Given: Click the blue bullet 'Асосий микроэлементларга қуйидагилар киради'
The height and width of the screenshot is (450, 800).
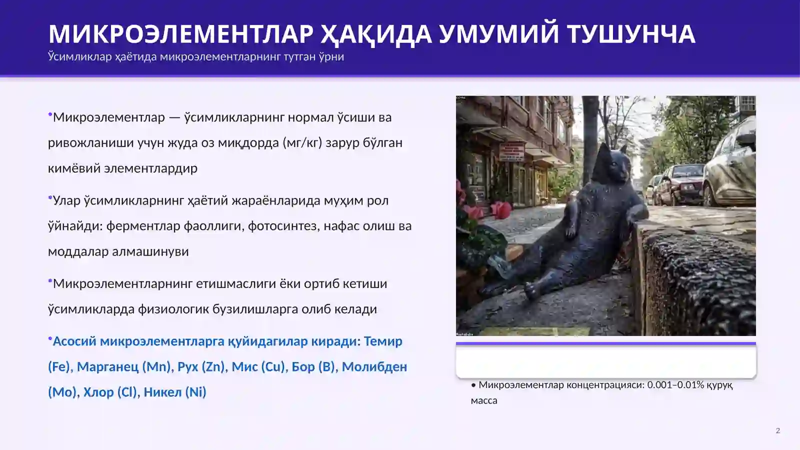Looking at the screenshot, I should click(x=227, y=366).
